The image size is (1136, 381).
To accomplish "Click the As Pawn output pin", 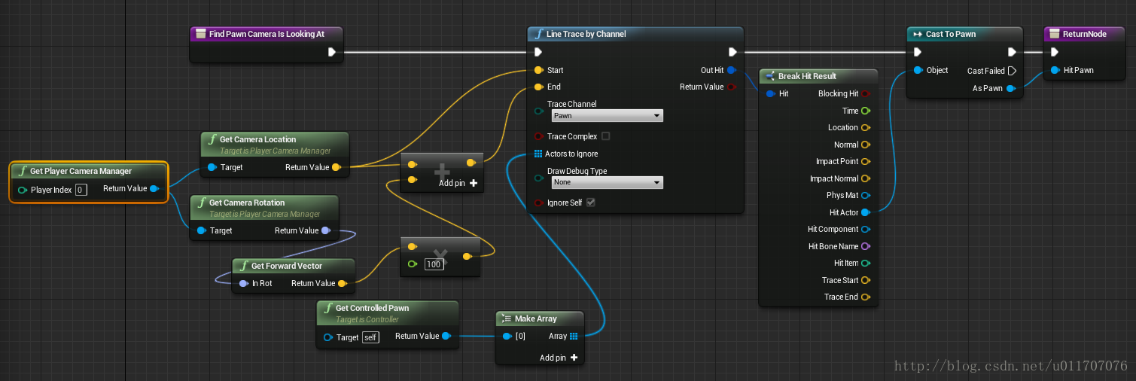I will [1011, 88].
